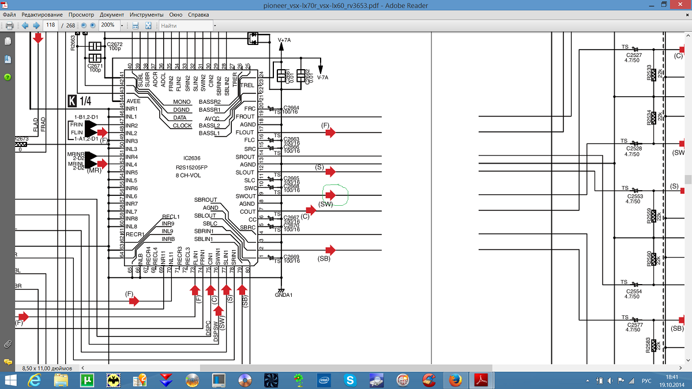This screenshot has height=389, width=692.
Task: Expand the Find options dropdown arrow
Action: click(215, 25)
